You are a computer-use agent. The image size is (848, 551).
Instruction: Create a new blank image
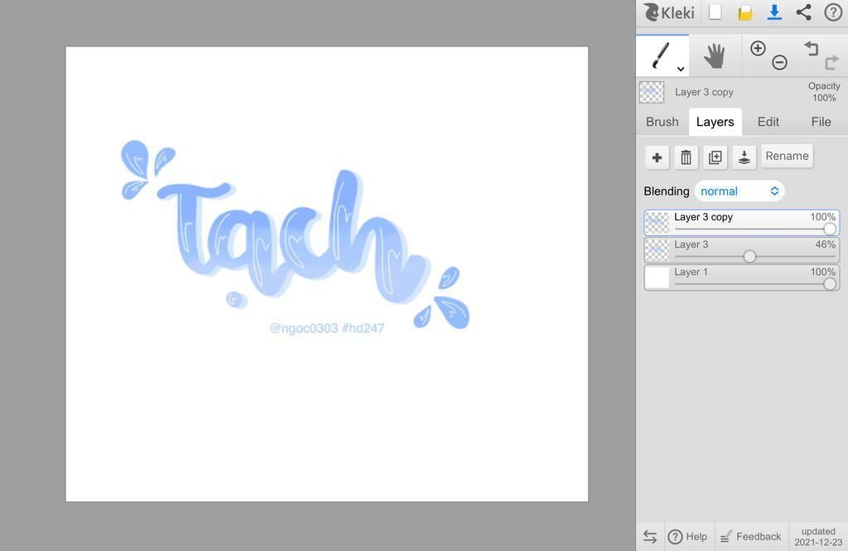(x=715, y=12)
